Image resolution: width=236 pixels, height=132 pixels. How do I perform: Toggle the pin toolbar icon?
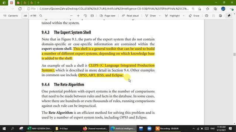coord(229,16)
